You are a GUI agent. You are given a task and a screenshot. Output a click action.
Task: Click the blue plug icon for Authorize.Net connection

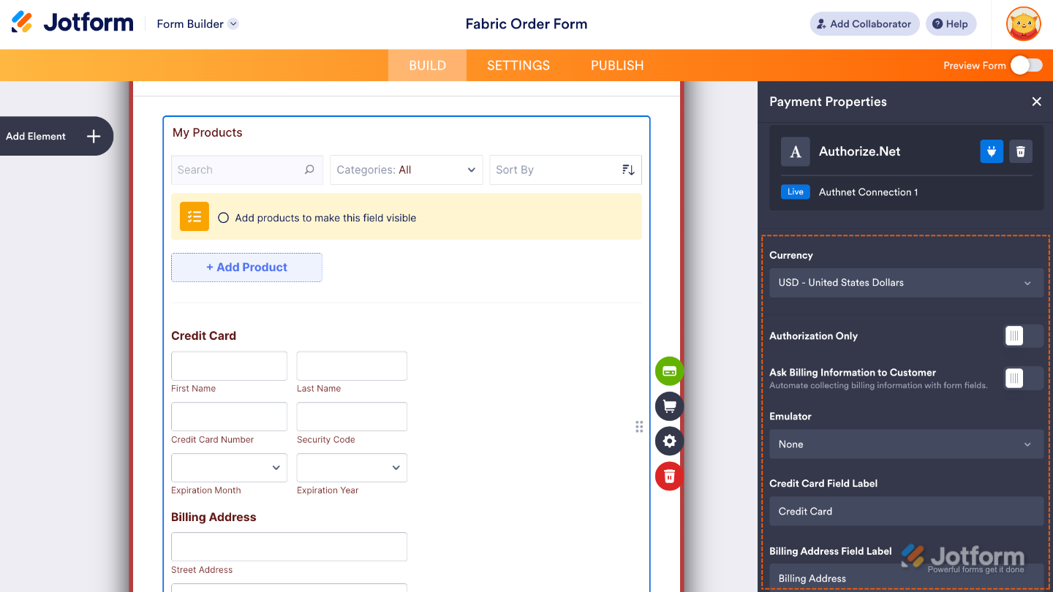(x=992, y=151)
